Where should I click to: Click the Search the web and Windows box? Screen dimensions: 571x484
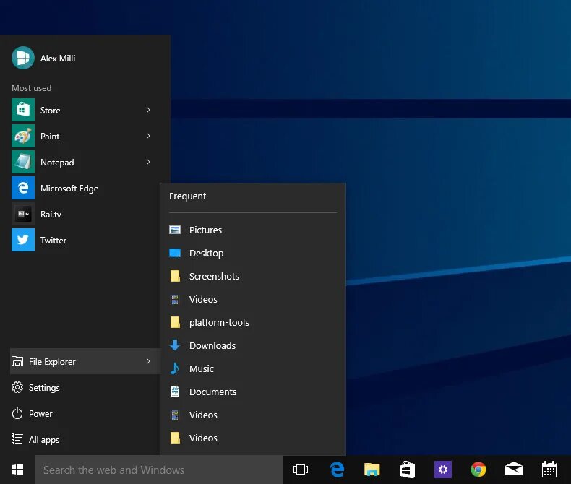(159, 470)
